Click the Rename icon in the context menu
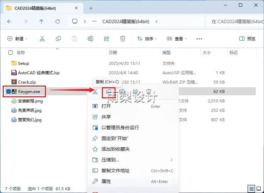Image resolution: width=264 pixels, height=193 pixels. coord(122,92)
